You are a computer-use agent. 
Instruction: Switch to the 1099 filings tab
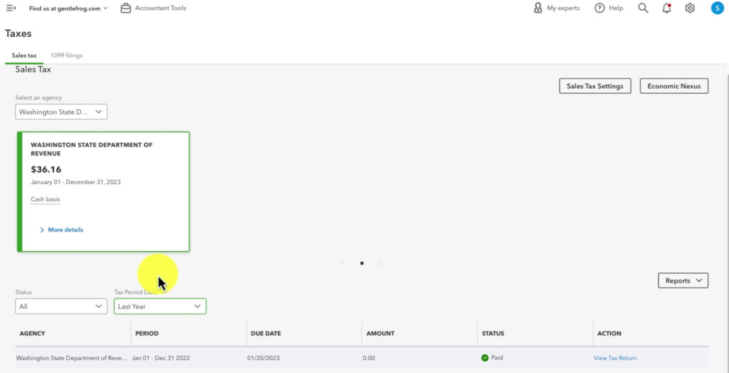coord(66,55)
